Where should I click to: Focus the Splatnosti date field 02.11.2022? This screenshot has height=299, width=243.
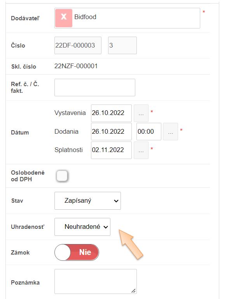[x=111, y=150]
